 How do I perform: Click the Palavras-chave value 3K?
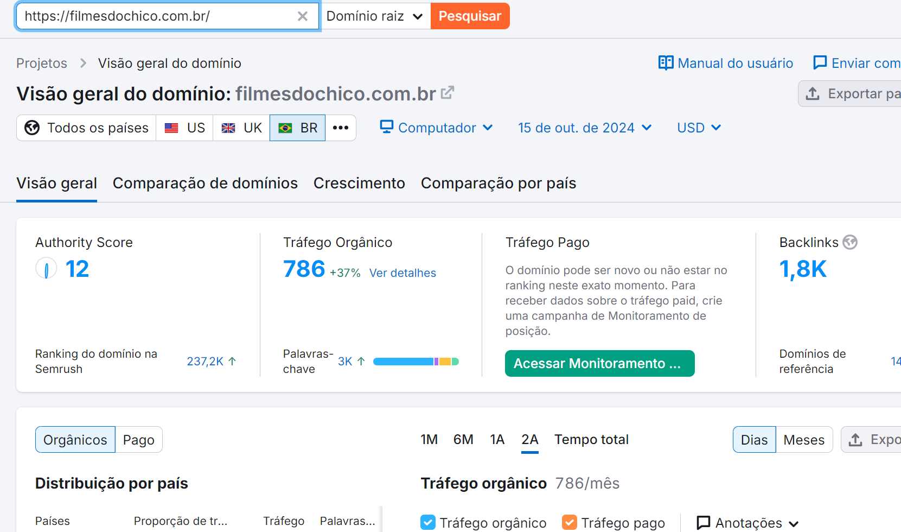(345, 362)
